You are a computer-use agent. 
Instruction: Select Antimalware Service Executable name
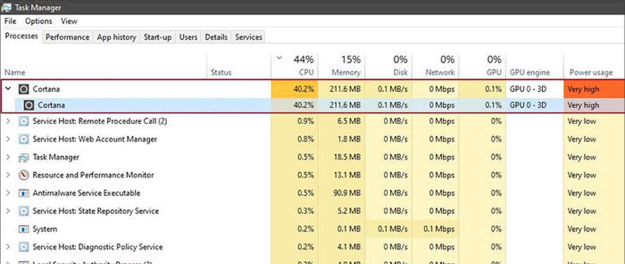(x=86, y=193)
